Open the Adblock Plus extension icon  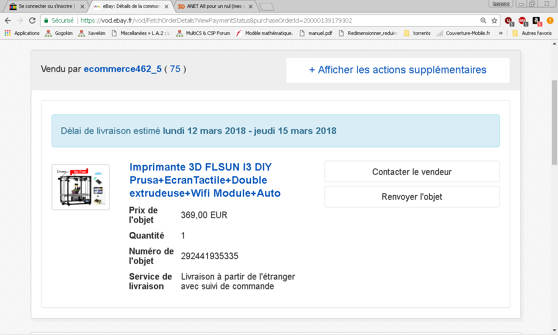tap(523, 21)
